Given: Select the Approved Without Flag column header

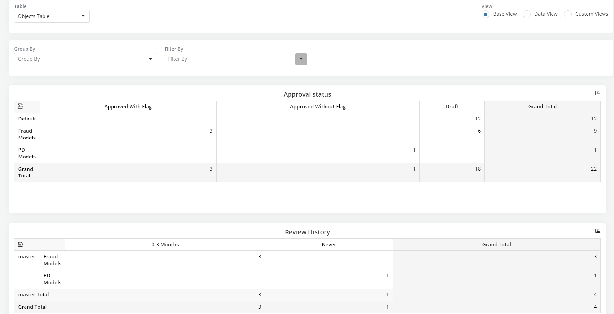Looking at the screenshot, I should [318, 107].
